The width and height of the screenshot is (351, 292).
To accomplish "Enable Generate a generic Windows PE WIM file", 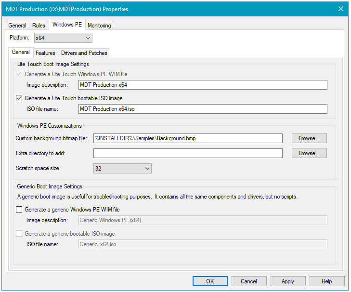I will [19, 210].
